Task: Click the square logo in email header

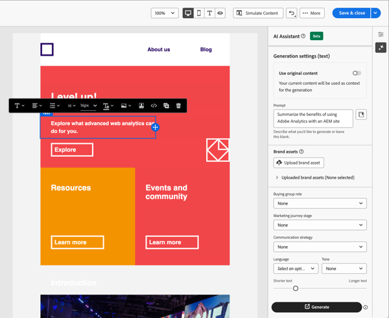Action: [x=47, y=49]
